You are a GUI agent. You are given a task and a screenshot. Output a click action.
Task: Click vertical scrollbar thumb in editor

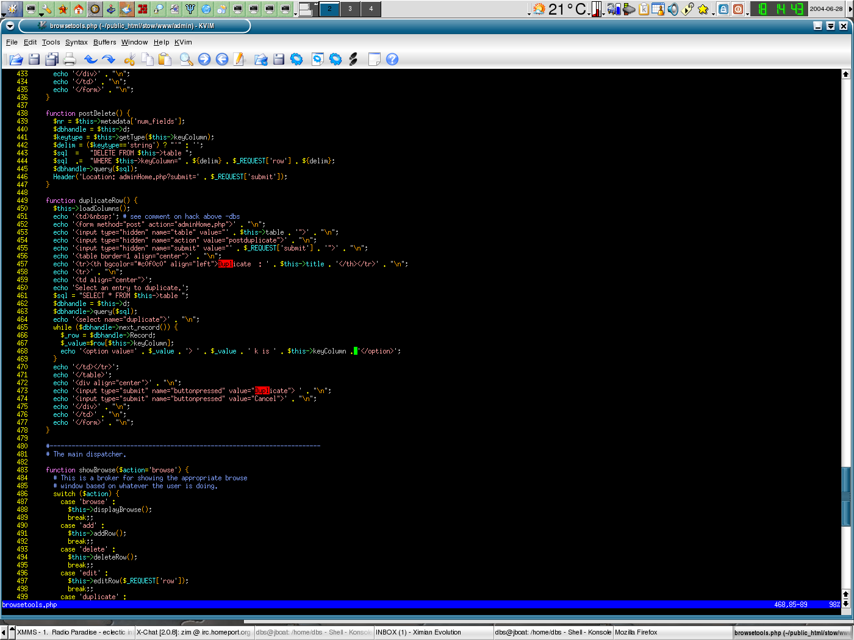click(845, 496)
